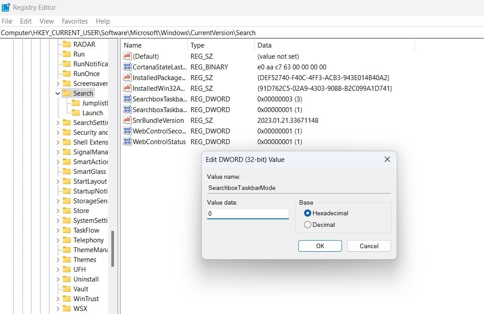This screenshot has width=484, height=314.
Task: Click the Uninstall folder icon
Action: click(67, 279)
